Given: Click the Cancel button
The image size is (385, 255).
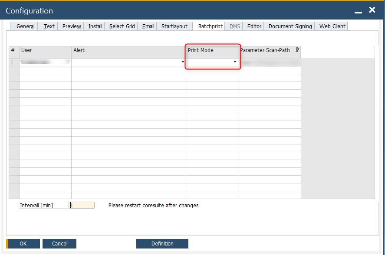Looking at the screenshot, I should [x=59, y=244].
